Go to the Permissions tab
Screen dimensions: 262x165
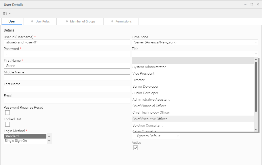121,21
